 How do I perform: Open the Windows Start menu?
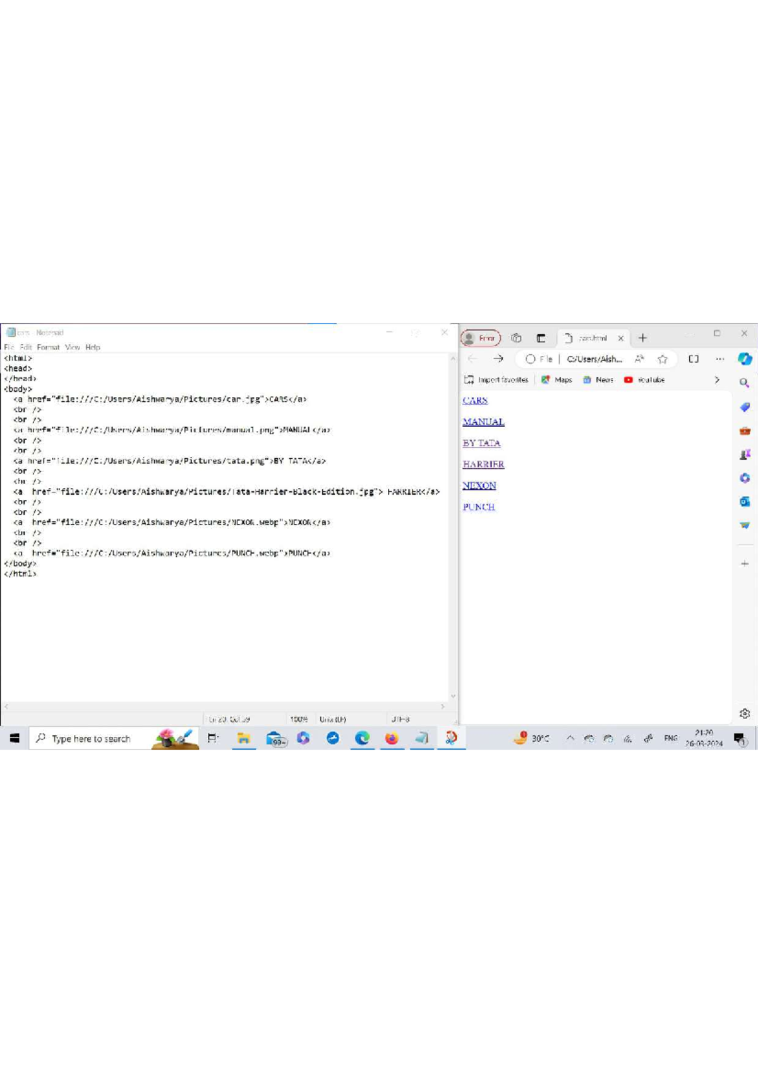click(15, 737)
